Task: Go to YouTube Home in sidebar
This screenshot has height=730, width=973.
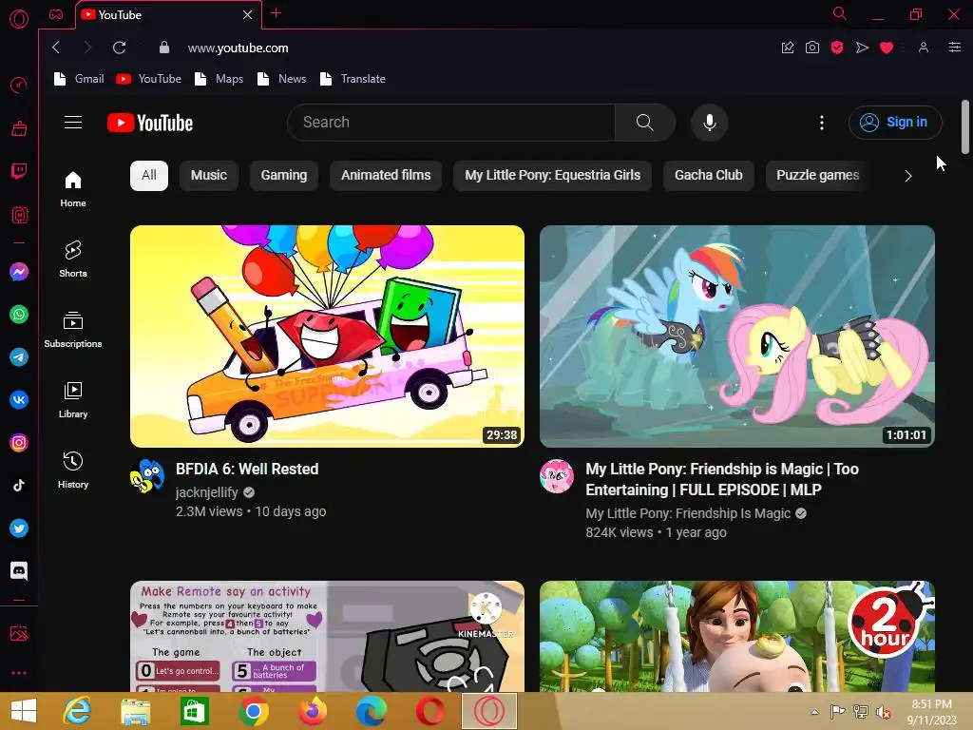Action: pos(73,189)
